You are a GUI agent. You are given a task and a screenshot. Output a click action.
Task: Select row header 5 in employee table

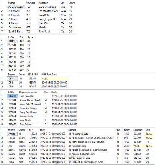[x=4, y=150]
